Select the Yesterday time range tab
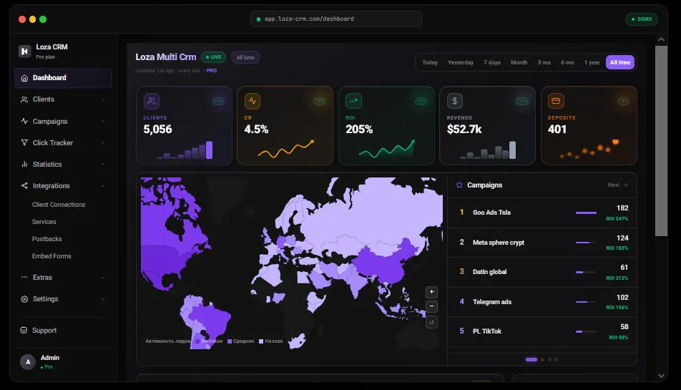Screen dimensions: 681x390 461,62
